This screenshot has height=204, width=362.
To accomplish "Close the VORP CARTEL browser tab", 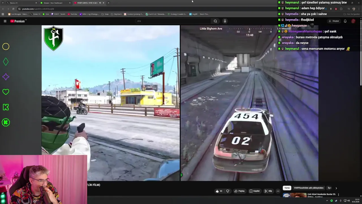I will tap(104, 3).
